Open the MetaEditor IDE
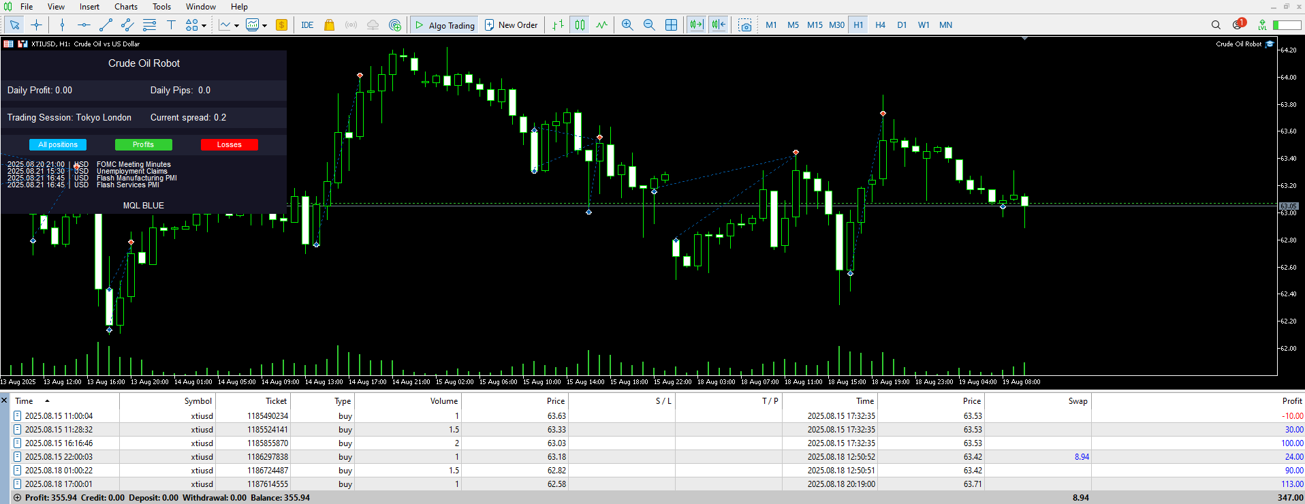The image size is (1305, 504). (307, 25)
